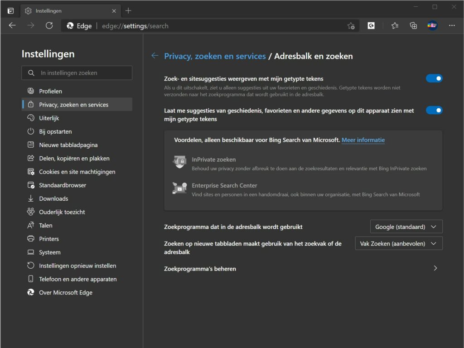Toggle Zoek- en sitesuggesties weergeven switch
The width and height of the screenshot is (464, 348).
tap(434, 78)
